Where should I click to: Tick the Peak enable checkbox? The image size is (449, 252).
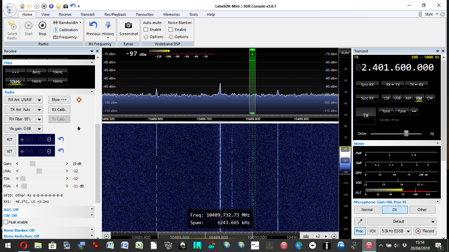[6, 222]
